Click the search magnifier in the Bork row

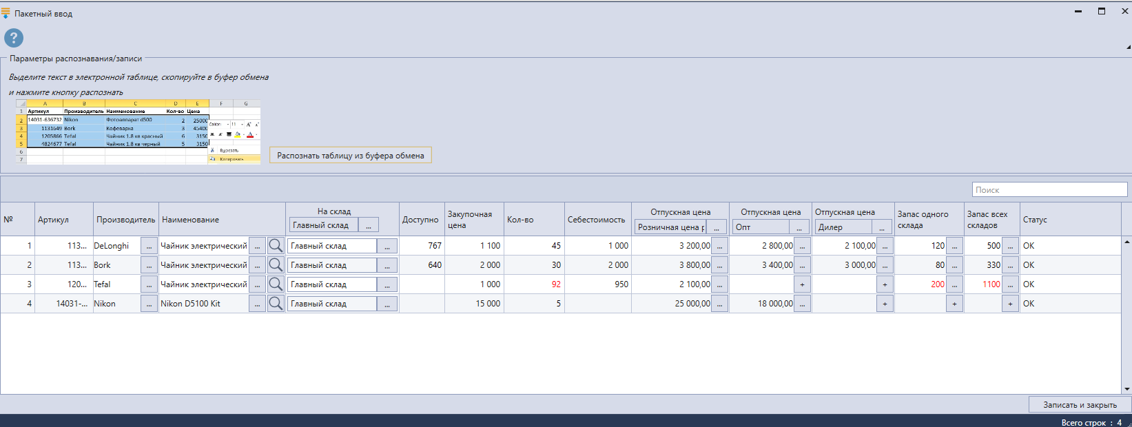[276, 265]
